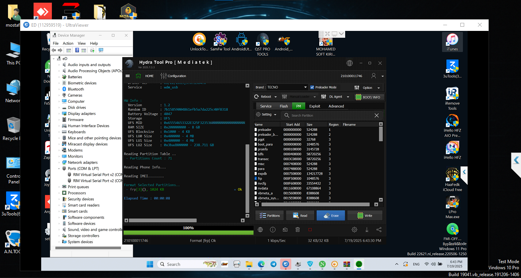Open the Reboot dropdown
This screenshot has width=521, height=278.
[266, 97]
